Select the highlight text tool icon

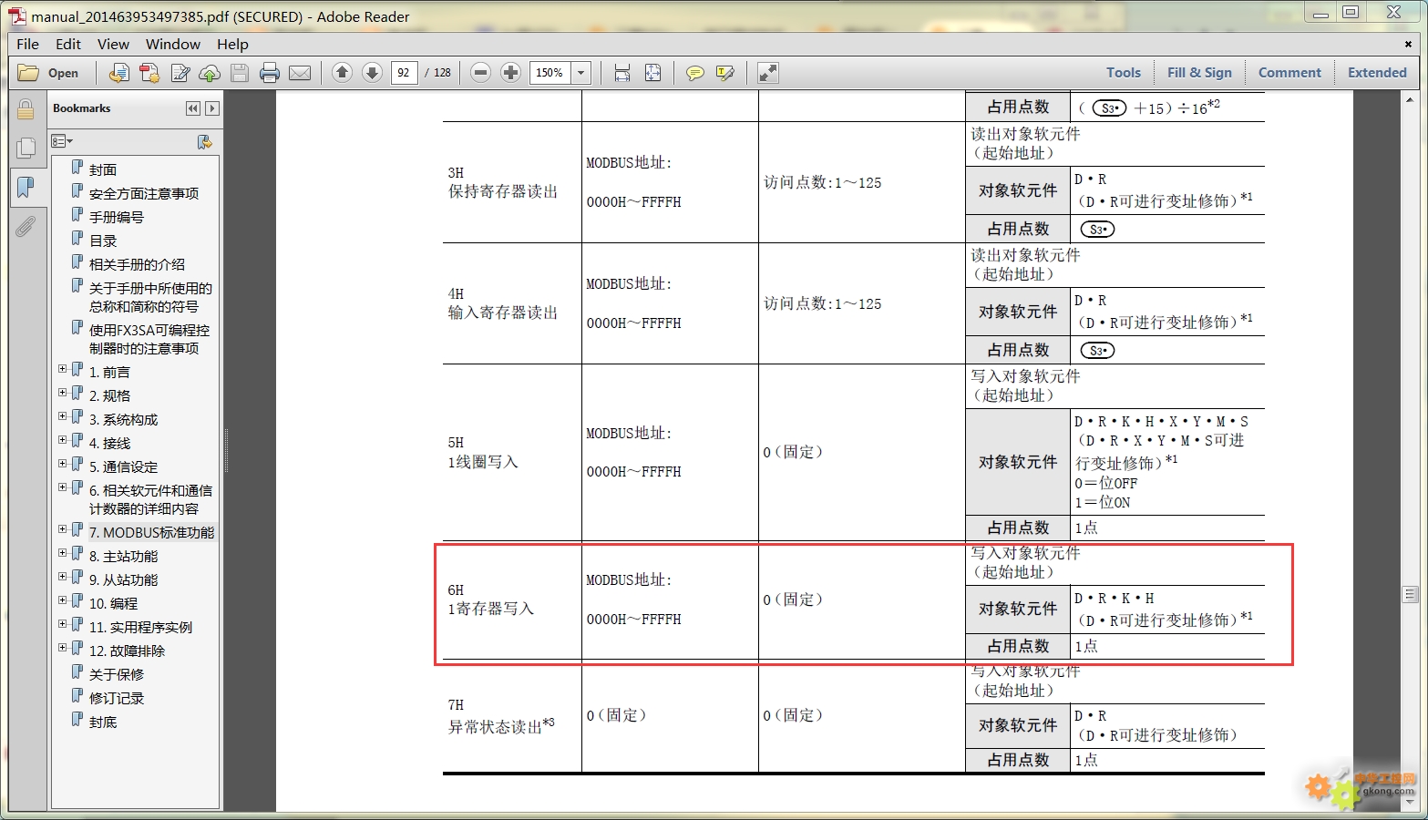pos(725,73)
